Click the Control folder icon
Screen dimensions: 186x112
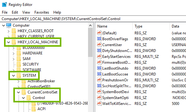pyautogui.click(x=29, y=98)
